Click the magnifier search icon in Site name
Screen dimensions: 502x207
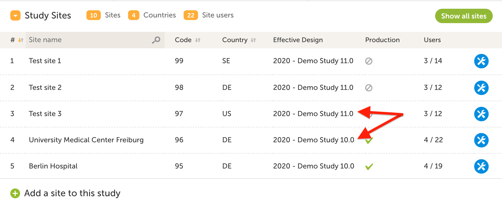point(156,40)
